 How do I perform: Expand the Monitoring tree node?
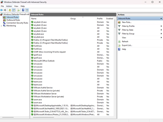(1, 26)
